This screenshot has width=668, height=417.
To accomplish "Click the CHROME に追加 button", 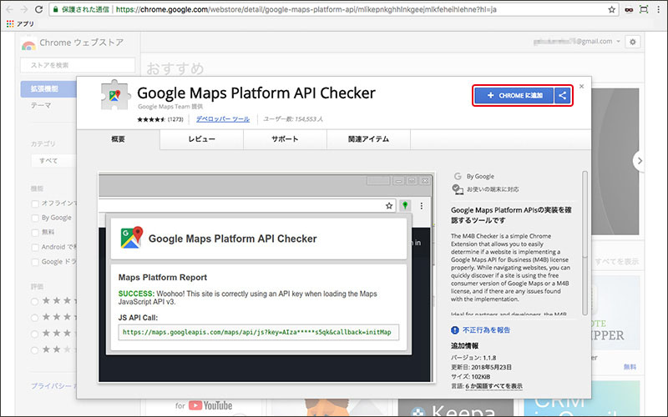I will 514,95.
